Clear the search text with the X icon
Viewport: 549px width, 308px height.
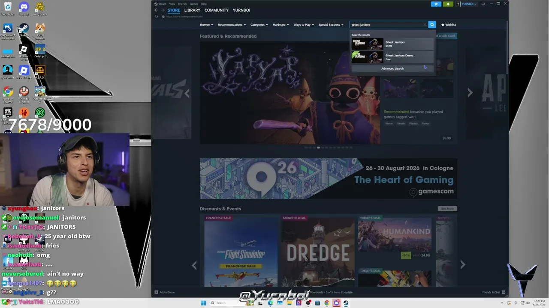click(x=425, y=24)
